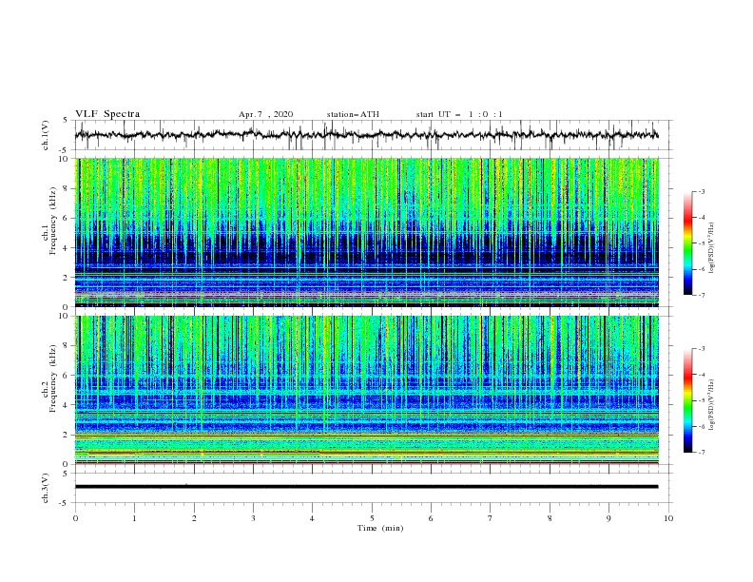Click the "10" kHz tick of ch.2 spectrogram
The width and height of the screenshot is (753, 582).
coord(64,316)
